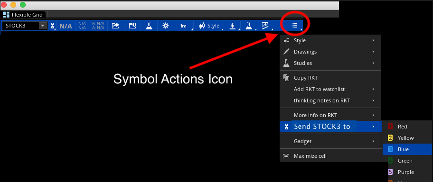
Task: Send symbol to Yellow link group
Action: coord(407,138)
